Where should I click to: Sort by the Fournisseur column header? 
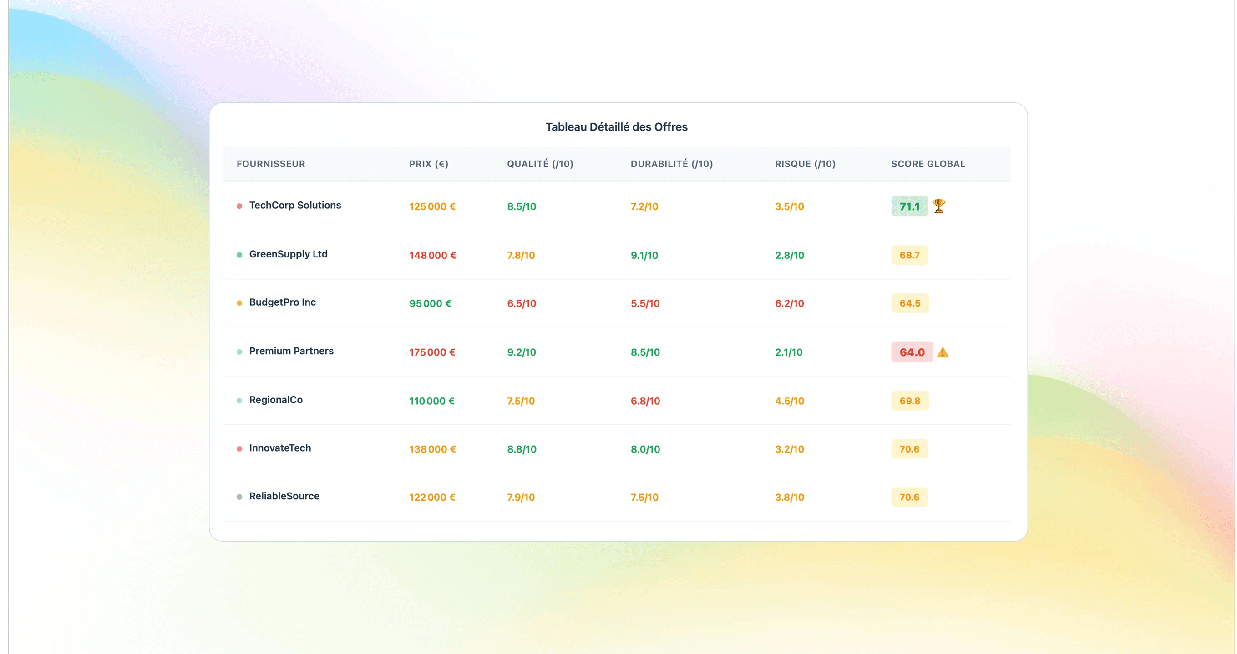point(270,164)
